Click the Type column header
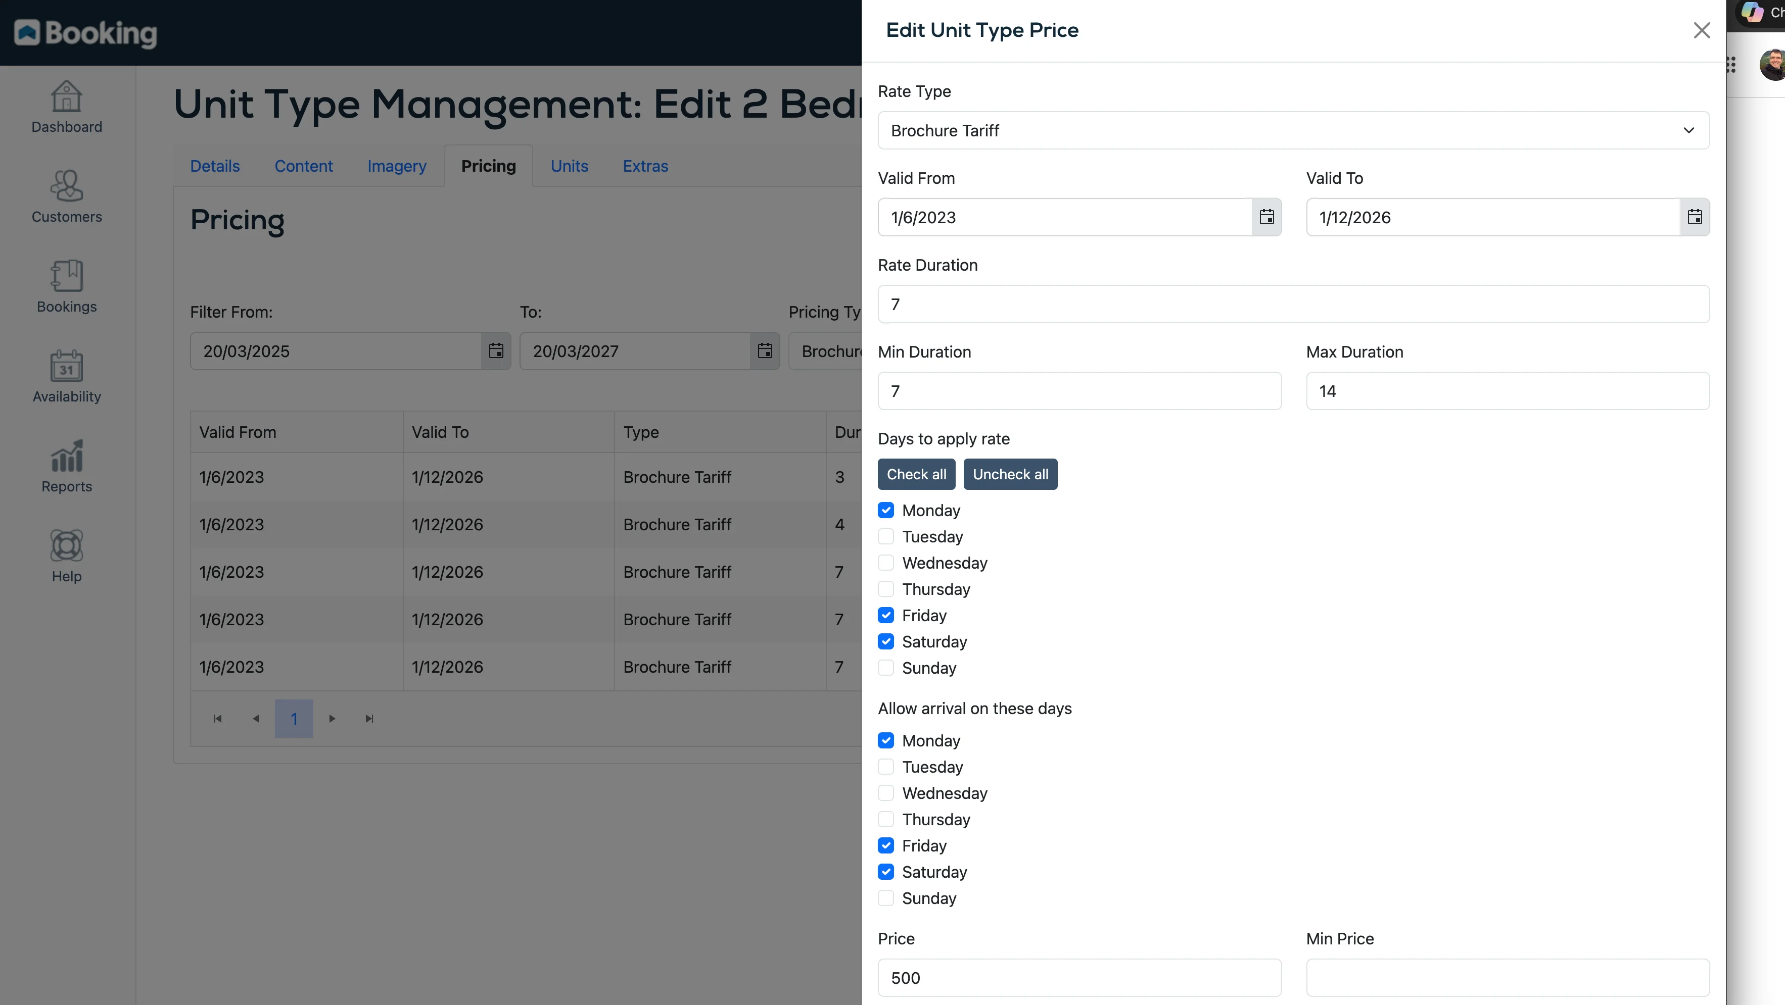Image resolution: width=1785 pixels, height=1005 pixels. coord(720,431)
